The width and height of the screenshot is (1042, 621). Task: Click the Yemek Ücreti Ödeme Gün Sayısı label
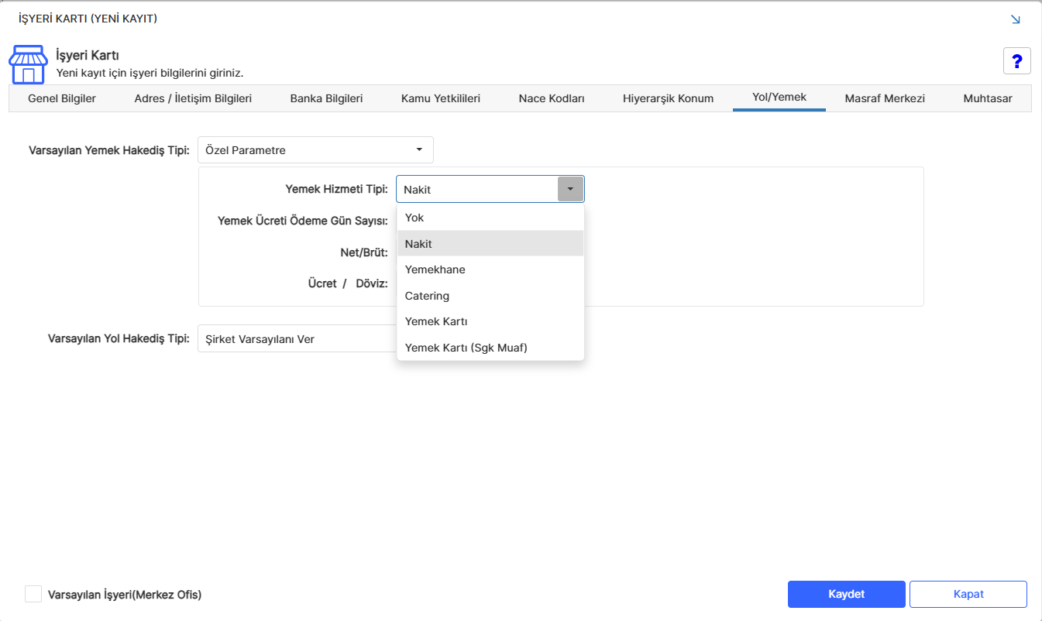pyautogui.click(x=303, y=221)
